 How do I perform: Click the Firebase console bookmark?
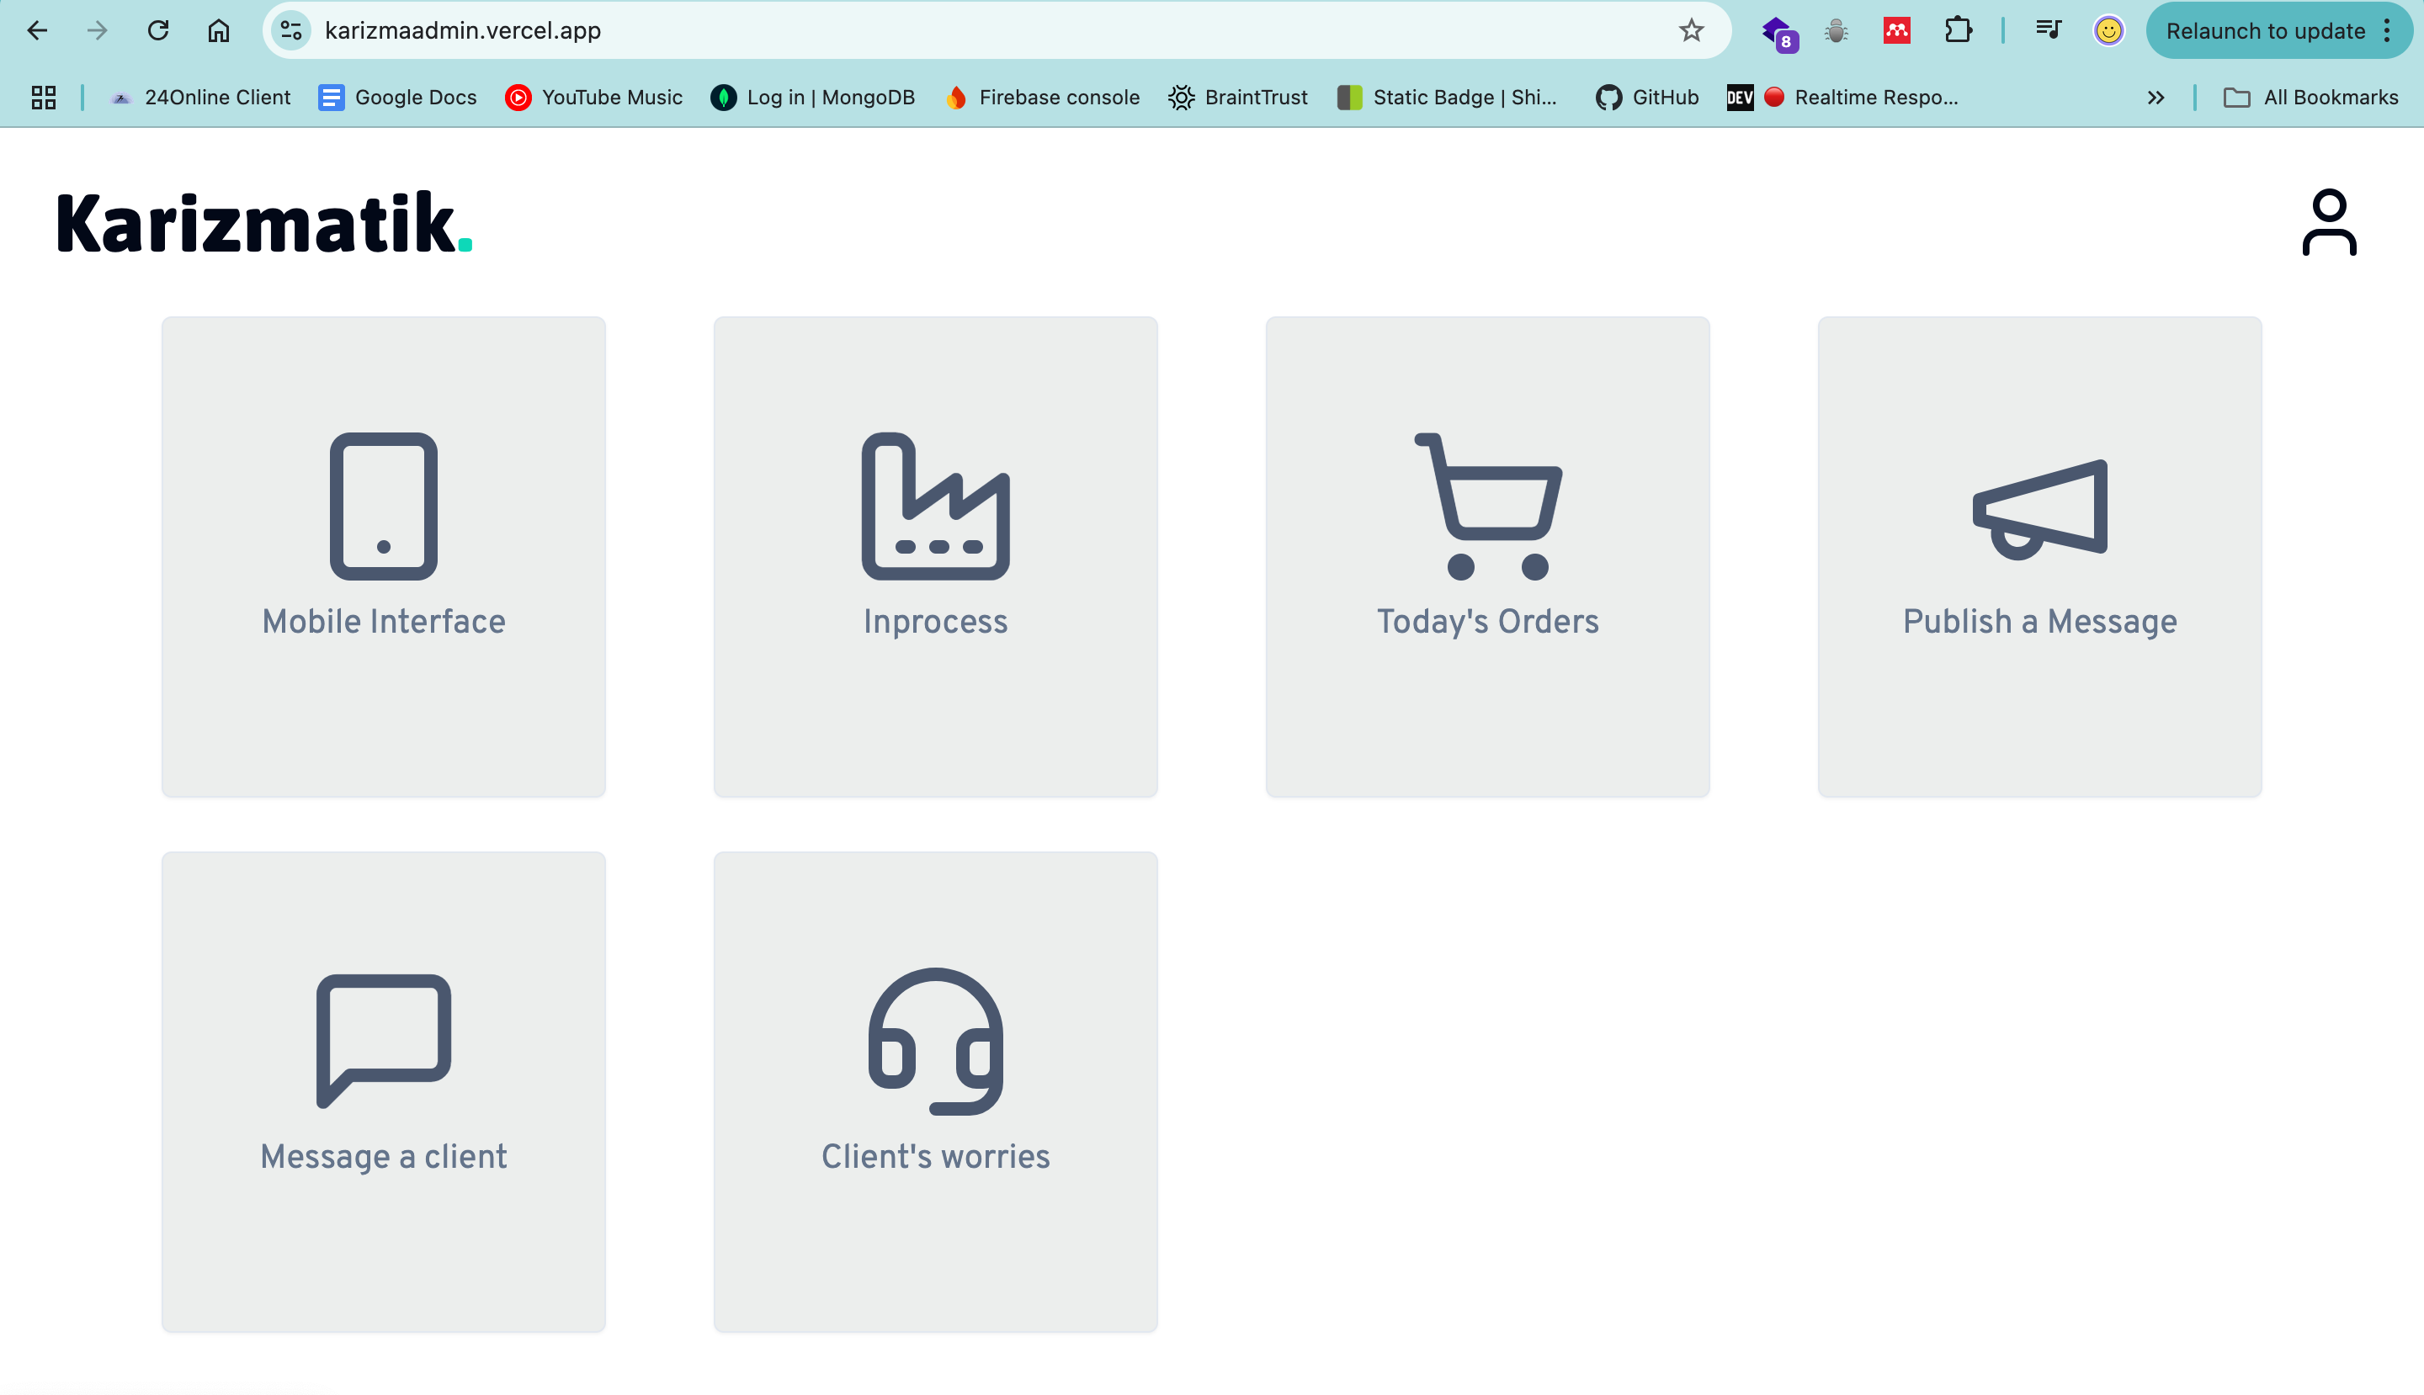point(1042,97)
